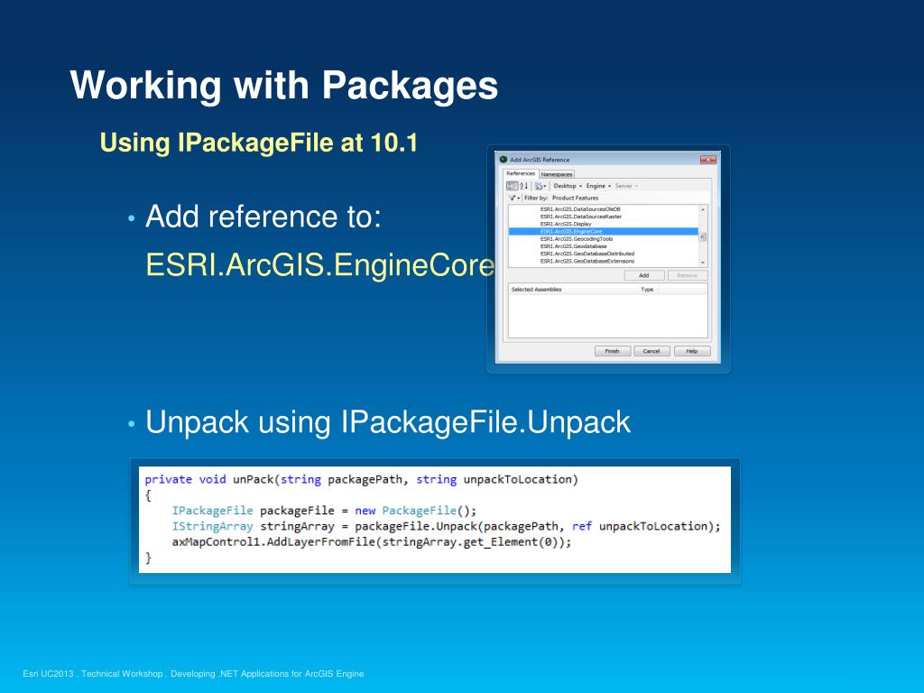
Task: Click the Product Features filter label
Action: (575, 198)
